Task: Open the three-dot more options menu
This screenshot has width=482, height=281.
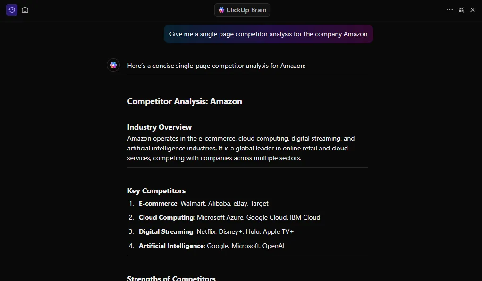Action: [x=450, y=10]
